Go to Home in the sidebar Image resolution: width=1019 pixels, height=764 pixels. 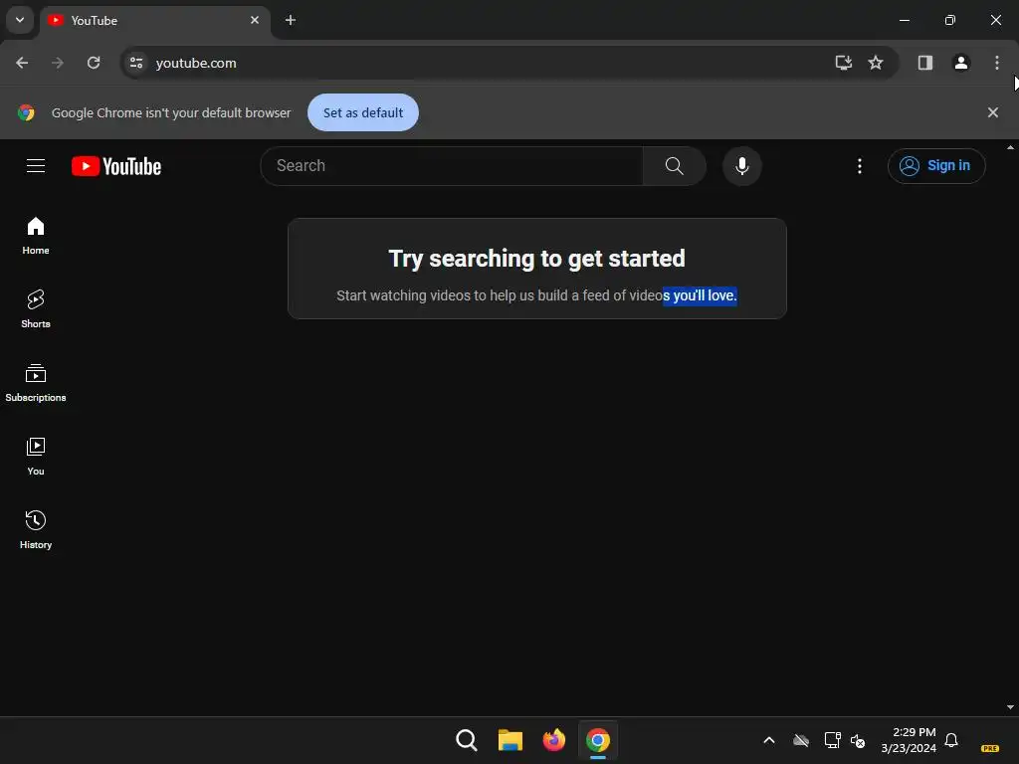coord(36,235)
